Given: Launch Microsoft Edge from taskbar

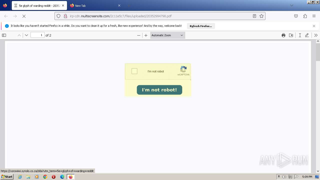Looking at the screenshot, I should 62,177.
